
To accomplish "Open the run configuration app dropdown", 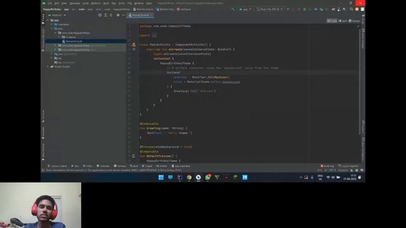I will coord(245,9).
